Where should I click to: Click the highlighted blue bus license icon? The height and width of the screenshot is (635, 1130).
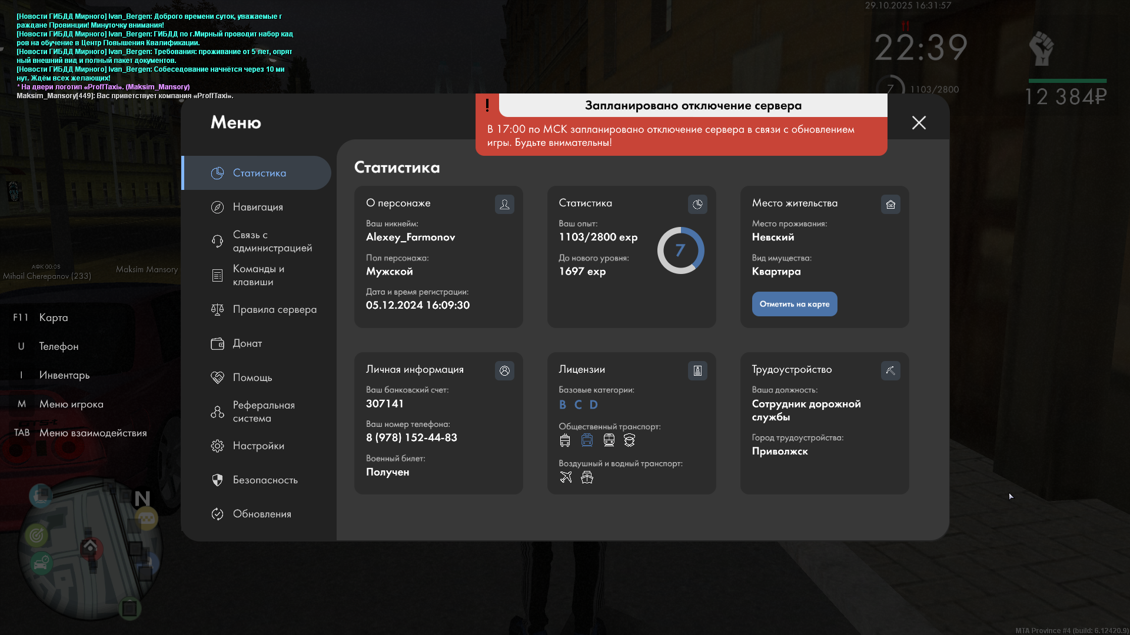[x=587, y=440]
